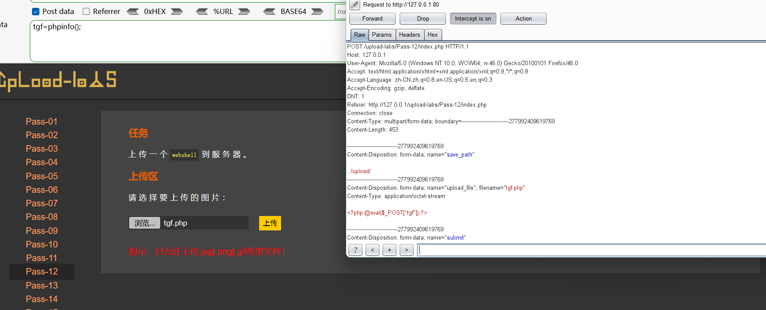Open Pass-11 in the sidebar
Viewport: 766px width, 310px height.
coord(42,258)
